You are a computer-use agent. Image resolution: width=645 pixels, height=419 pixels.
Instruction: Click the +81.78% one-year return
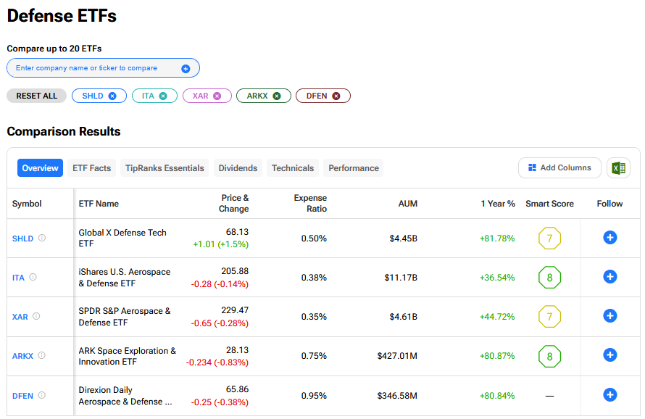point(497,238)
